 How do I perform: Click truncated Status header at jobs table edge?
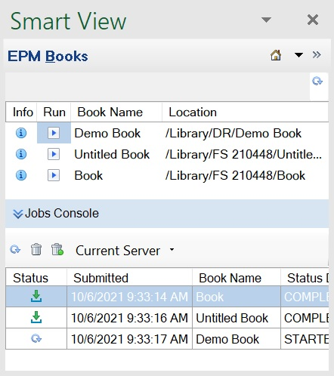point(305,278)
